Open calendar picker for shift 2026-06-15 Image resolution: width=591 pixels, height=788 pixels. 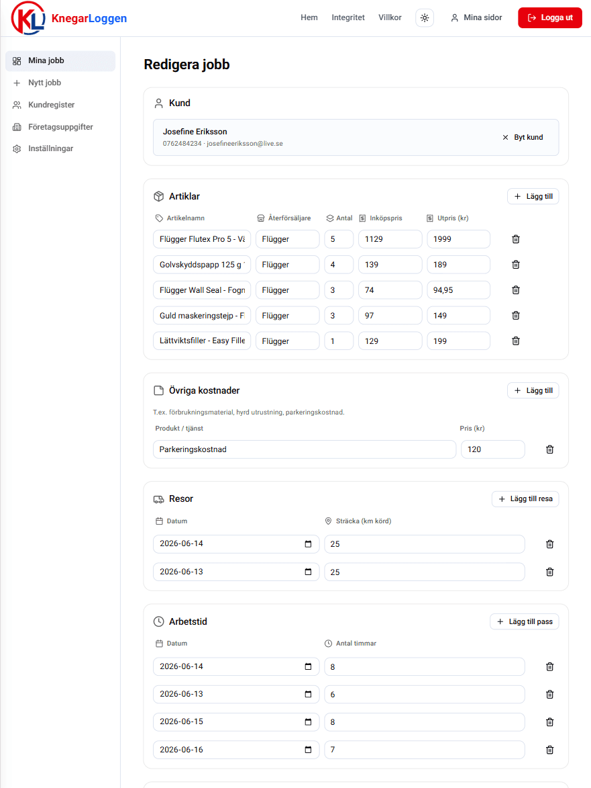pyautogui.click(x=308, y=721)
